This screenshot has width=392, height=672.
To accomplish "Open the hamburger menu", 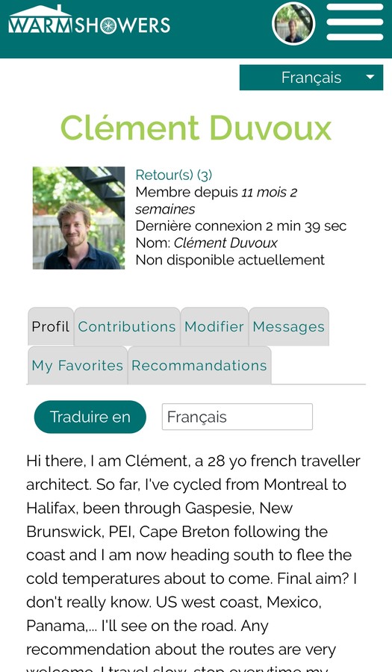I will point(355,22).
